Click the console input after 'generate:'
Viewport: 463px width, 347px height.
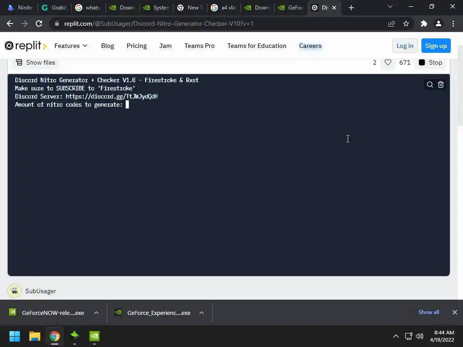pyautogui.click(x=127, y=104)
